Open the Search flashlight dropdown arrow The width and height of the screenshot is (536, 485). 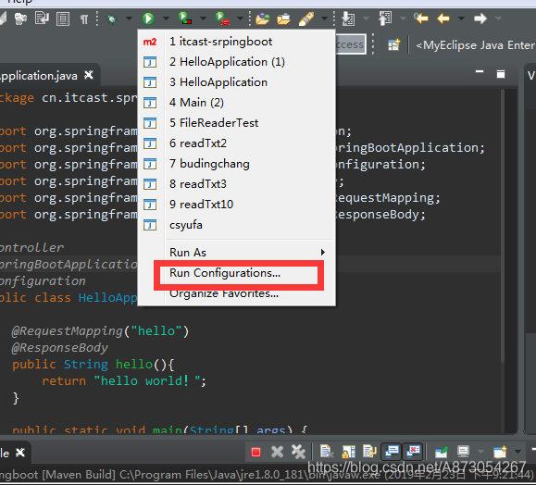point(324,19)
